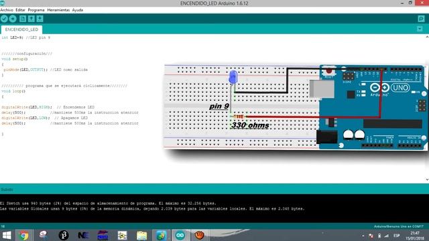Open the Programa menu
429x241 pixels.
(36, 10)
